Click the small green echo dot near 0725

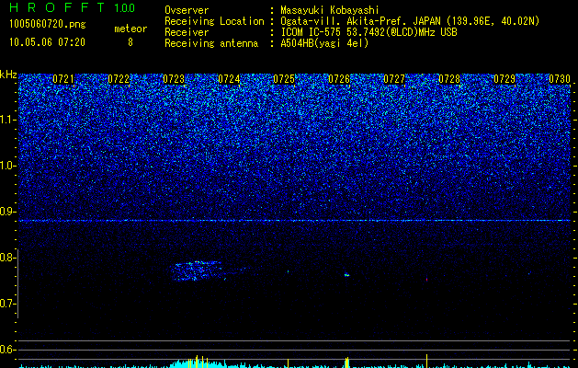point(288,271)
